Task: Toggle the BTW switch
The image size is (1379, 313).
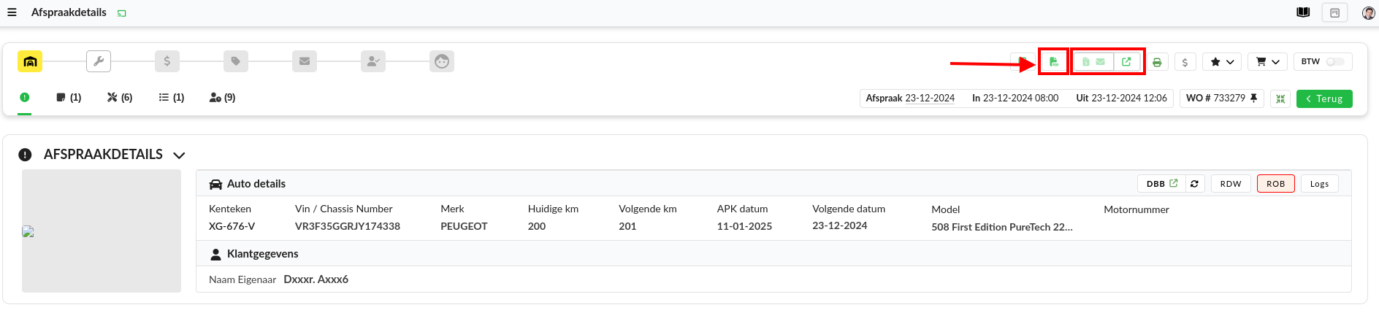Action: point(1335,62)
